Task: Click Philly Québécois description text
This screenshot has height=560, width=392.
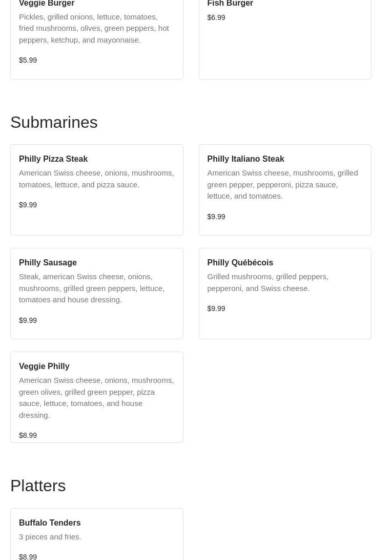Action: coord(267,282)
